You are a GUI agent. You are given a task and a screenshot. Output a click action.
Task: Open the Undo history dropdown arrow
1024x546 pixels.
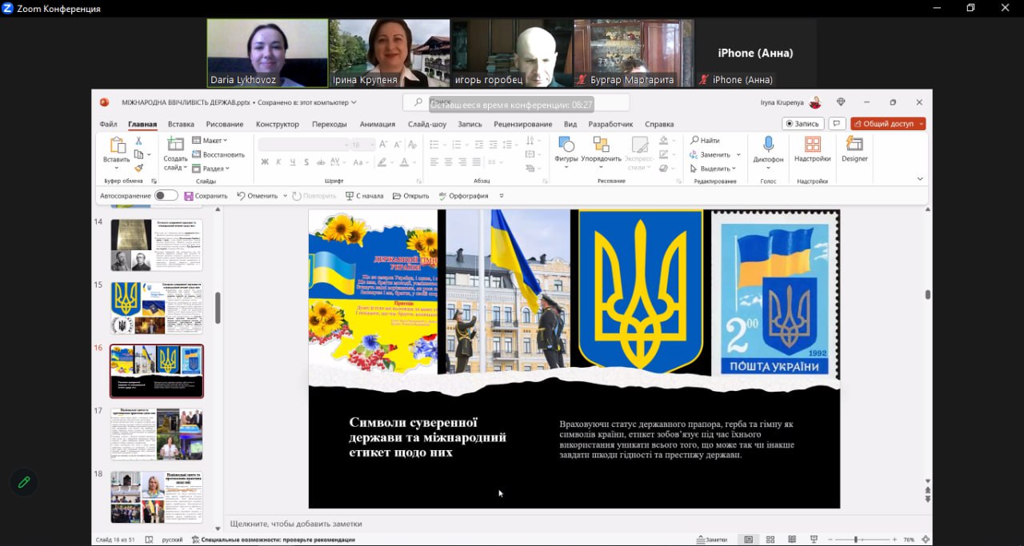coord(285,196)
